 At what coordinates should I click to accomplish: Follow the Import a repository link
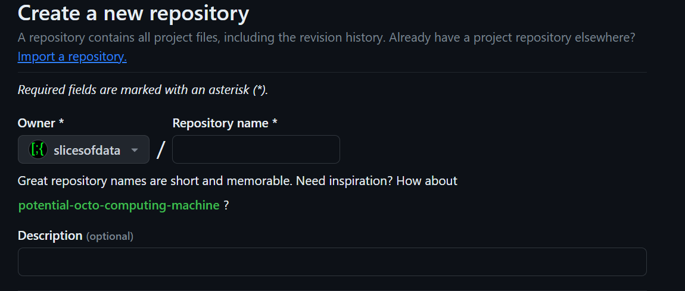pyautogui.click(x=72, y=57)
